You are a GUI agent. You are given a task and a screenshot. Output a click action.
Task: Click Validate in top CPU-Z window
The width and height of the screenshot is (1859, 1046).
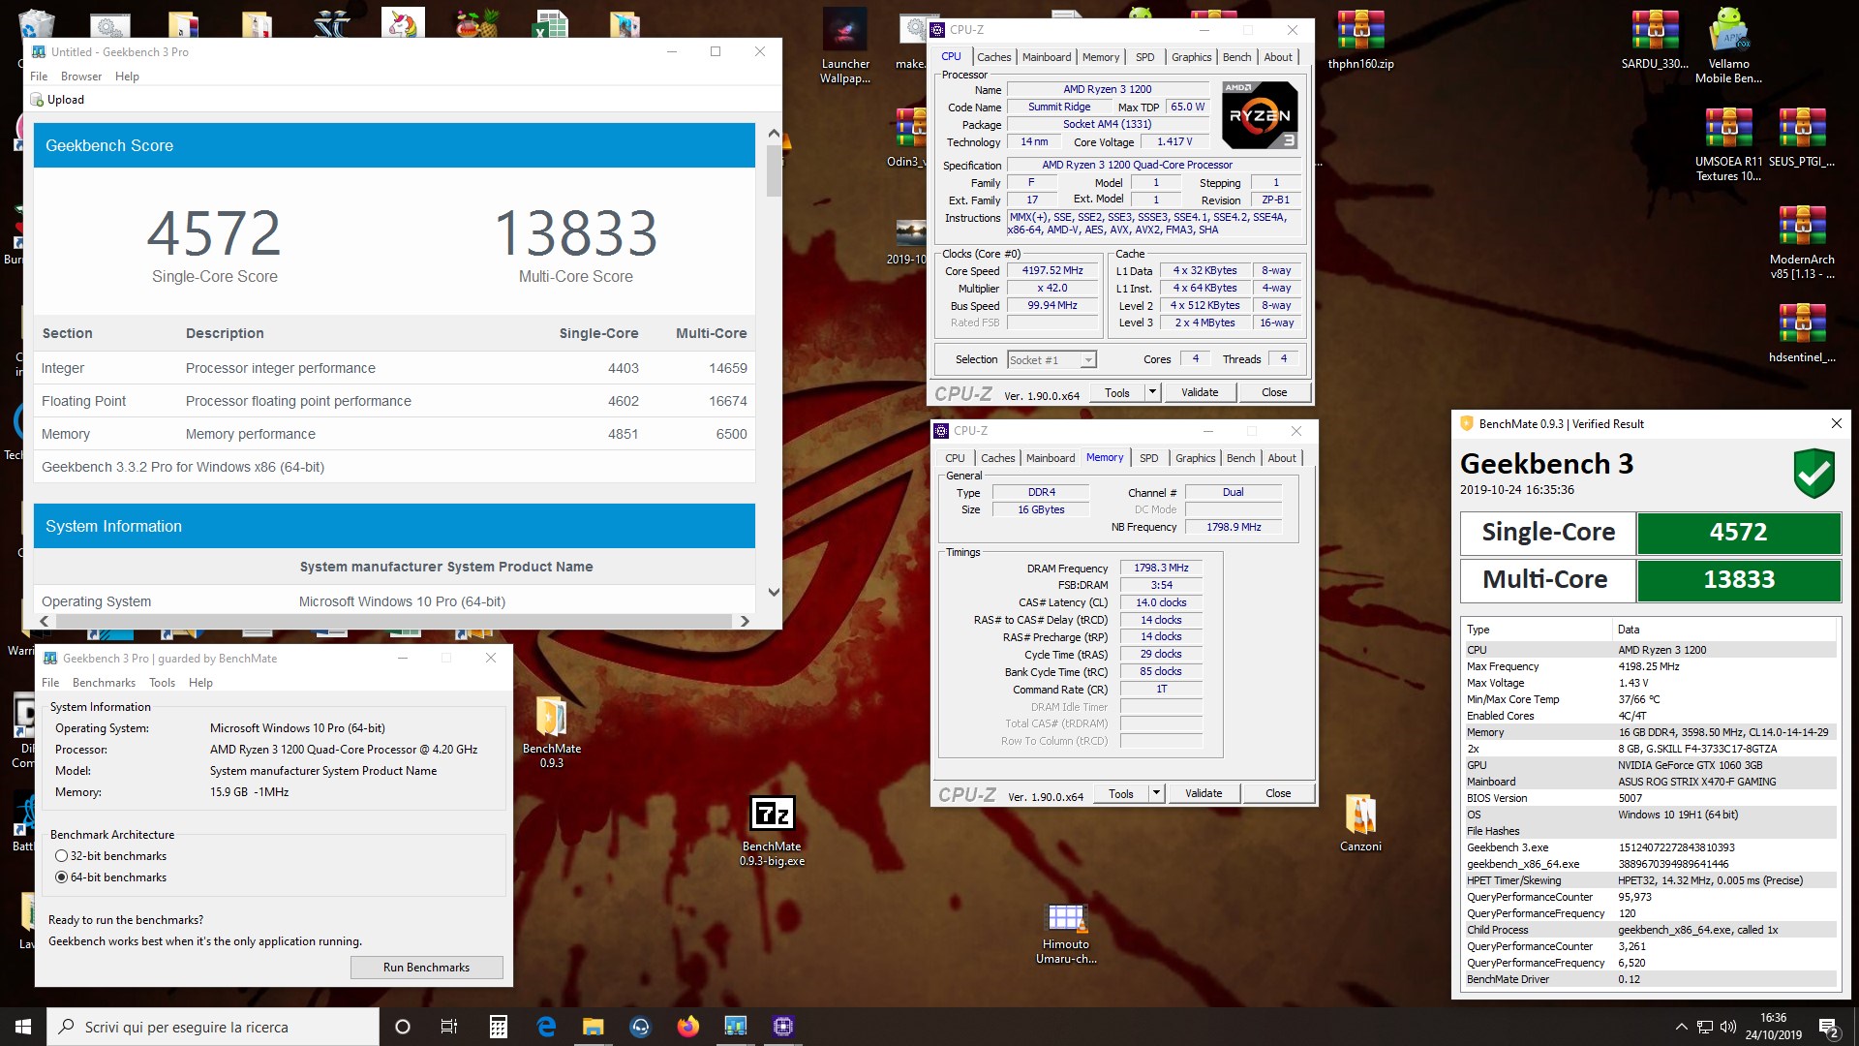(1200, 392)
